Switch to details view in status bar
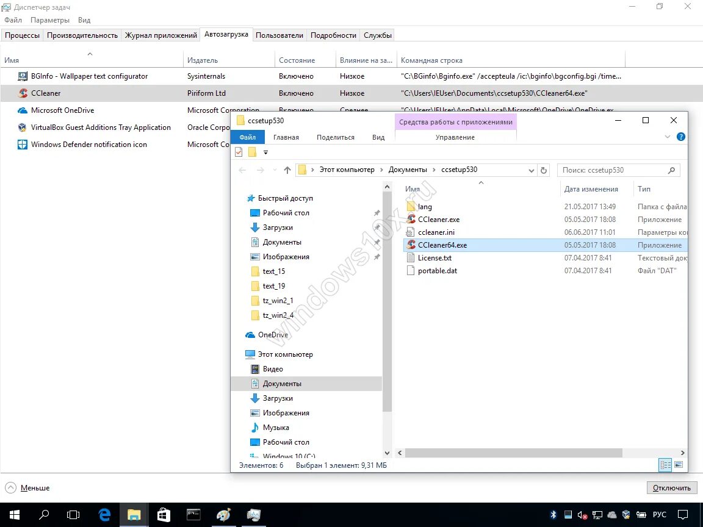 665,465
